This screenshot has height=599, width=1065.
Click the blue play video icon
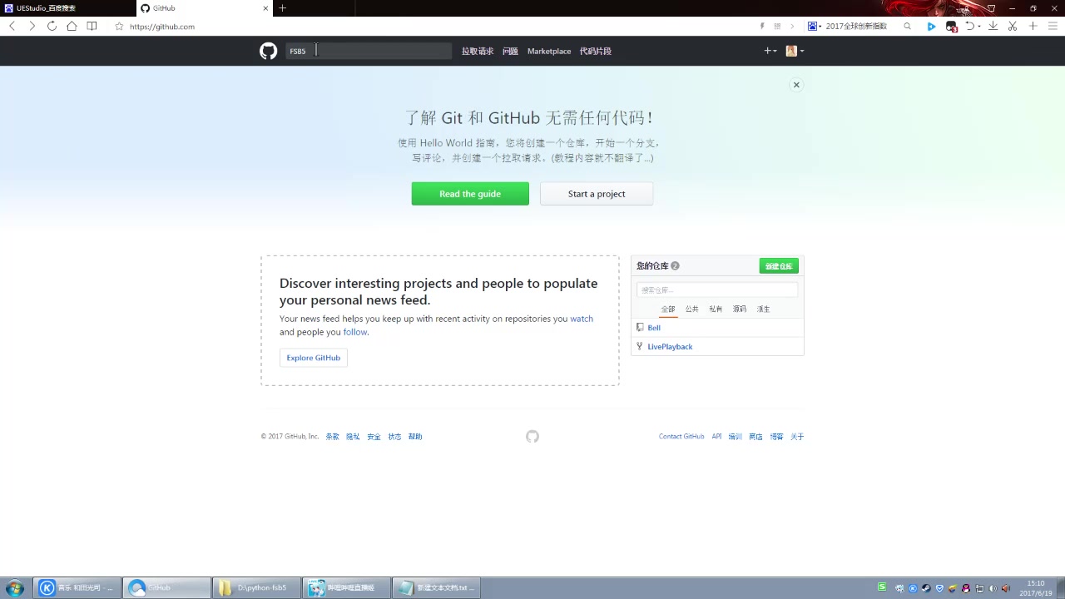931,27
